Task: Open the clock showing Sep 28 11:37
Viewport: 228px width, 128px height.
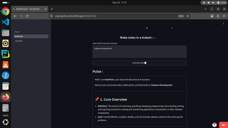Action: [x=119, y=3]
